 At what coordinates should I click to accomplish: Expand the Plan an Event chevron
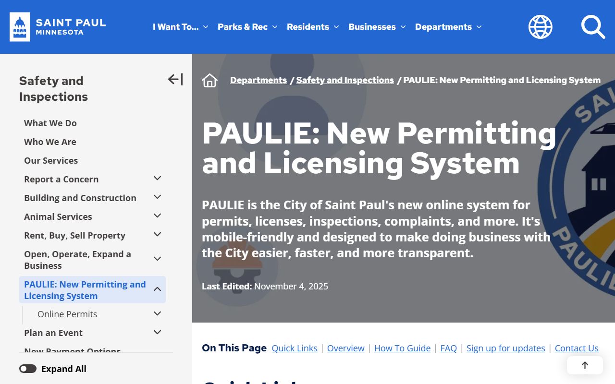point(157,332)
